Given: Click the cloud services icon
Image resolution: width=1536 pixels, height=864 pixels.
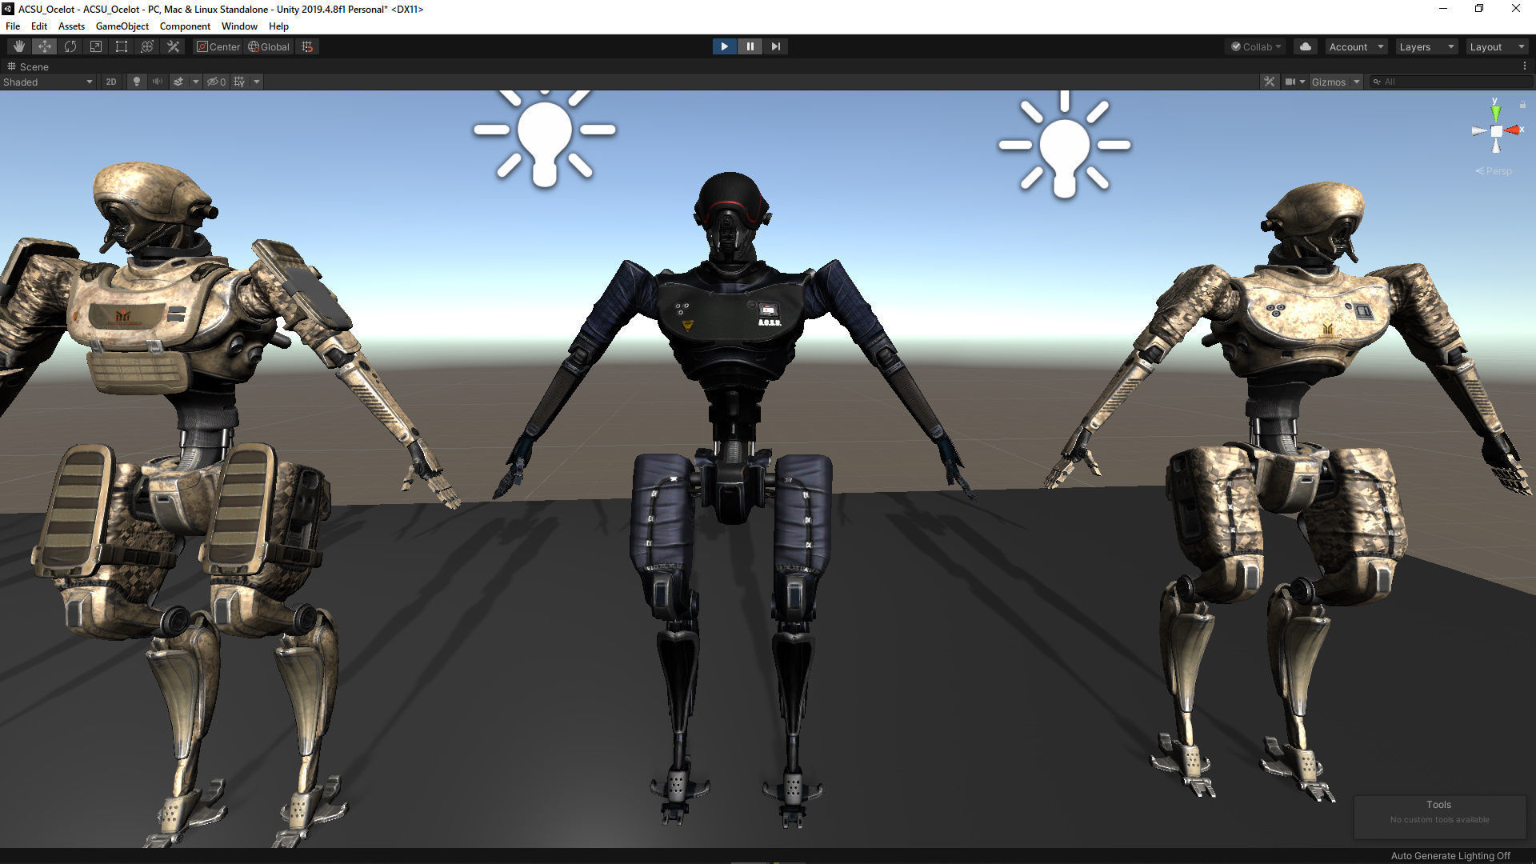Looking at the screenshot, I should pyautogui.click(x=1306, y=46).
